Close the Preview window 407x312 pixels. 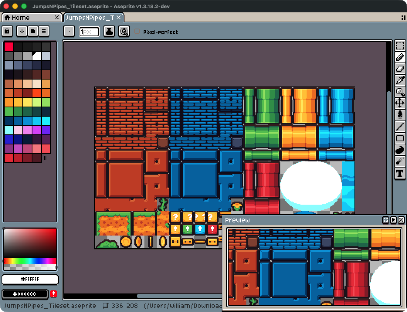point(401,220)
